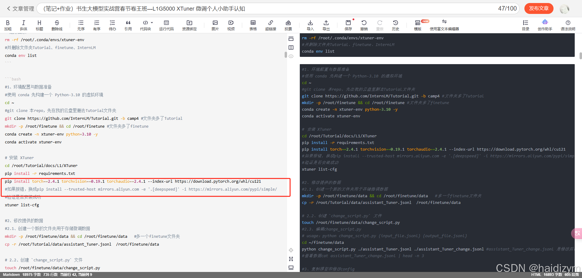Click the '735 行数' status bar entry

[x=50, y=275]
